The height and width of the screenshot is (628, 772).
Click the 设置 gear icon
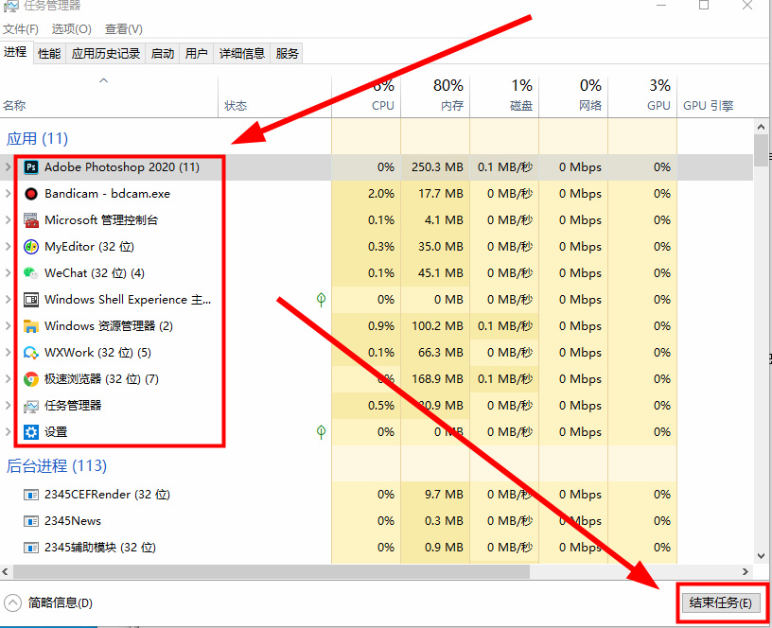tap(31, 432)
